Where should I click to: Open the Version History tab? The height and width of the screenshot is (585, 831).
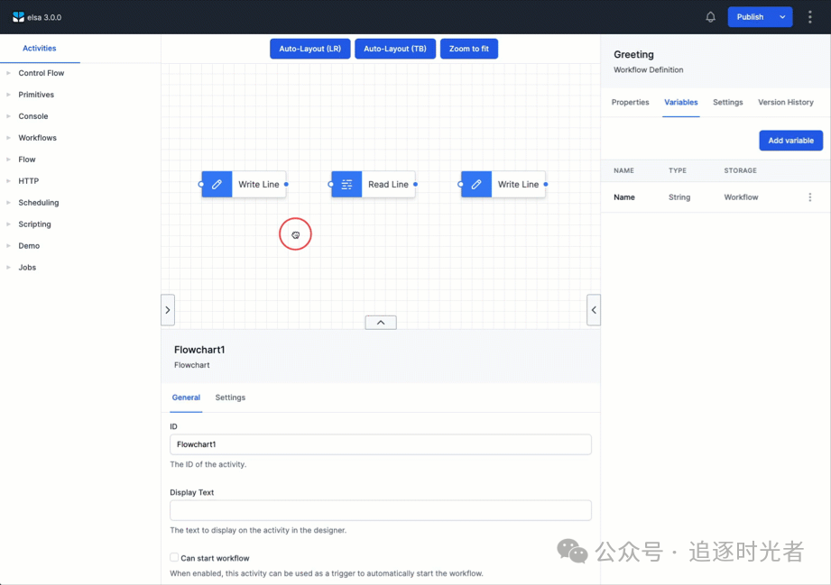coord(785,102)
